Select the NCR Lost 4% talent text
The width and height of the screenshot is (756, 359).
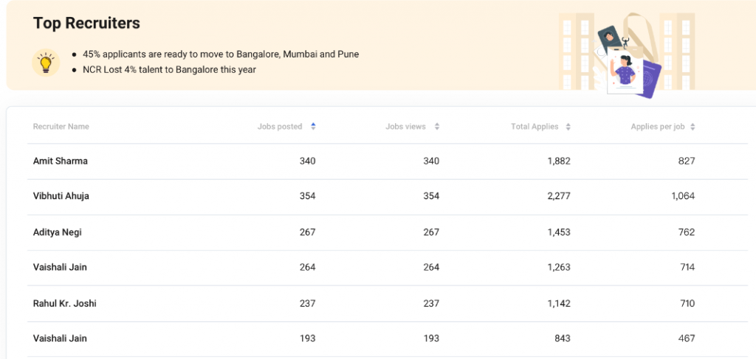click(x=169, y=70)
